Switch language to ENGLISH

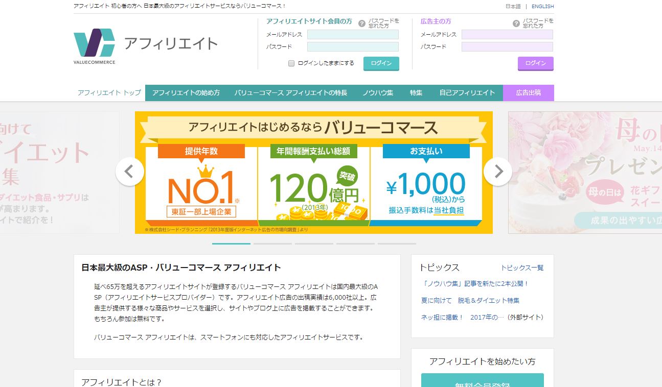(542, 7)
